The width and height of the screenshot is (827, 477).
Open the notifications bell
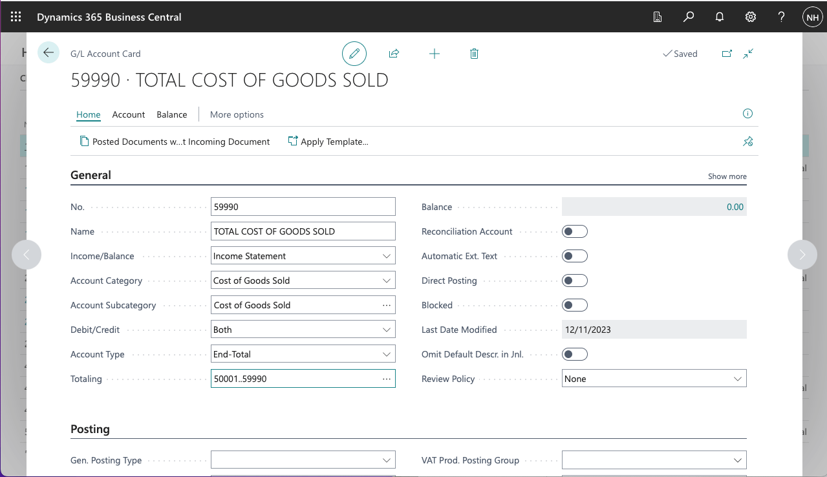pyautogui.click(x=720, y=17)
